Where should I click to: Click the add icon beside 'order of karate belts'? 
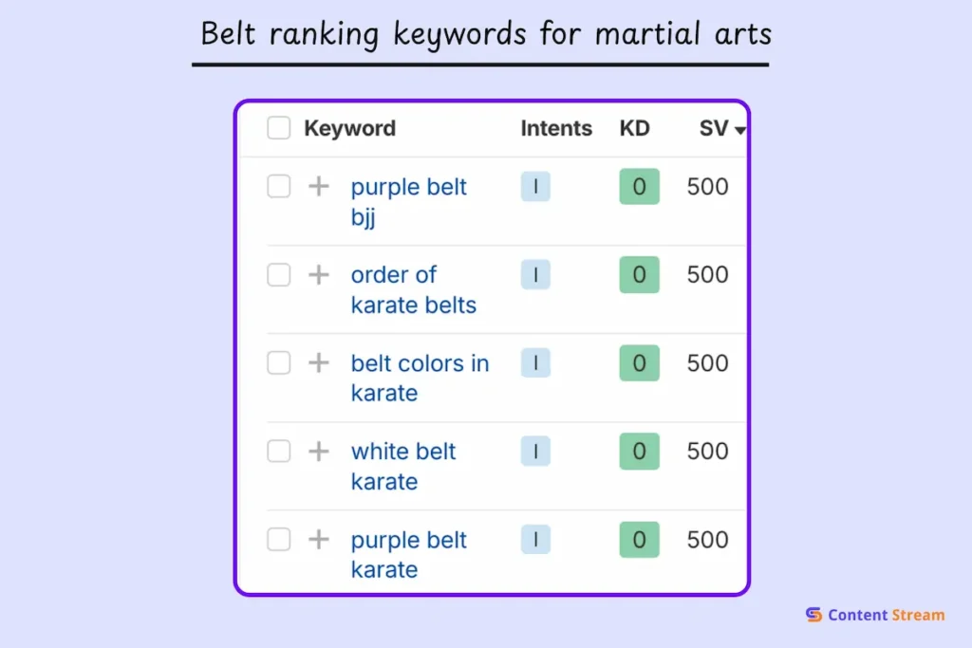coord(320,275)
